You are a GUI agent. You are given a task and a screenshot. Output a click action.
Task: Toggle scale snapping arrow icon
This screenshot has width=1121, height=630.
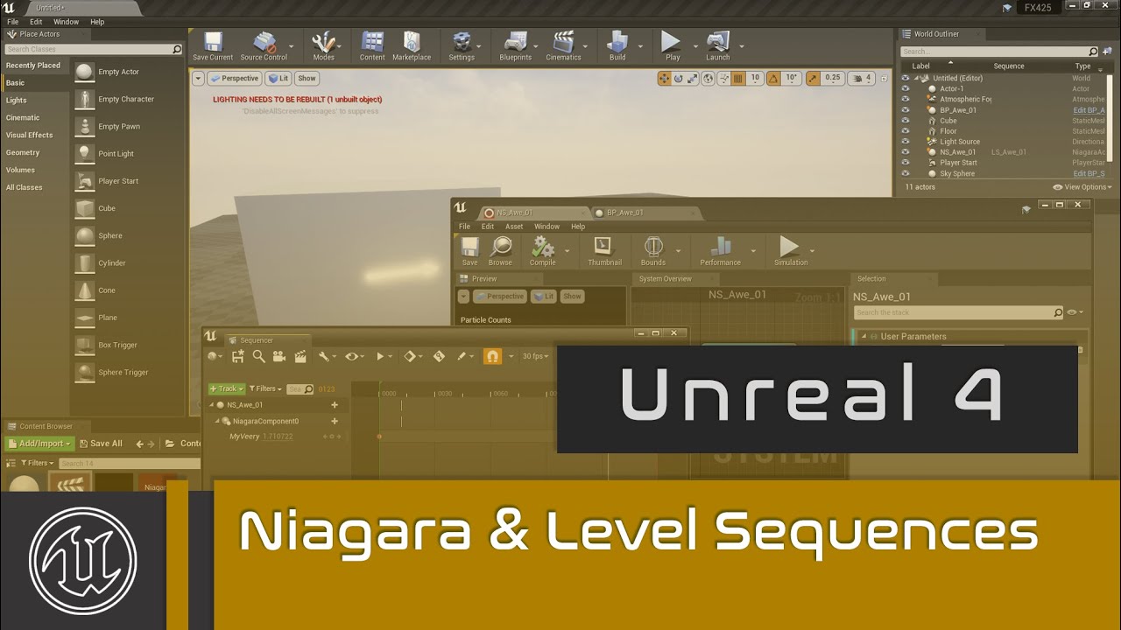(814, 78)
